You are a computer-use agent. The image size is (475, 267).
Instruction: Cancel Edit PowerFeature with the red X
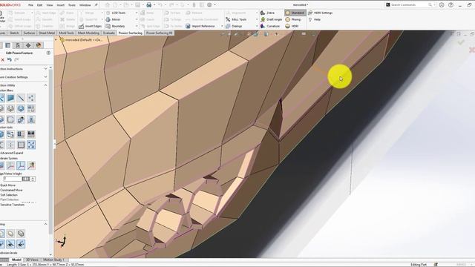(2, 60)
